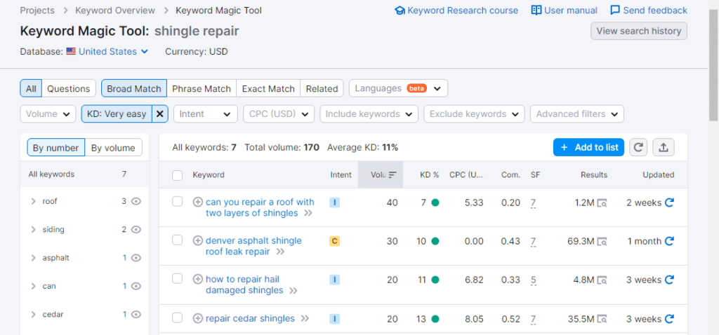Go to Keyword Overview breadcrumb
This screenshot has width=719, height=335.
(115, 10)
